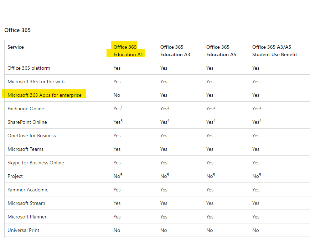Click Exchange Online 'Yes' footnote 2 under A3
This screenshot has height=238, width=310.
tap(165, 108)
